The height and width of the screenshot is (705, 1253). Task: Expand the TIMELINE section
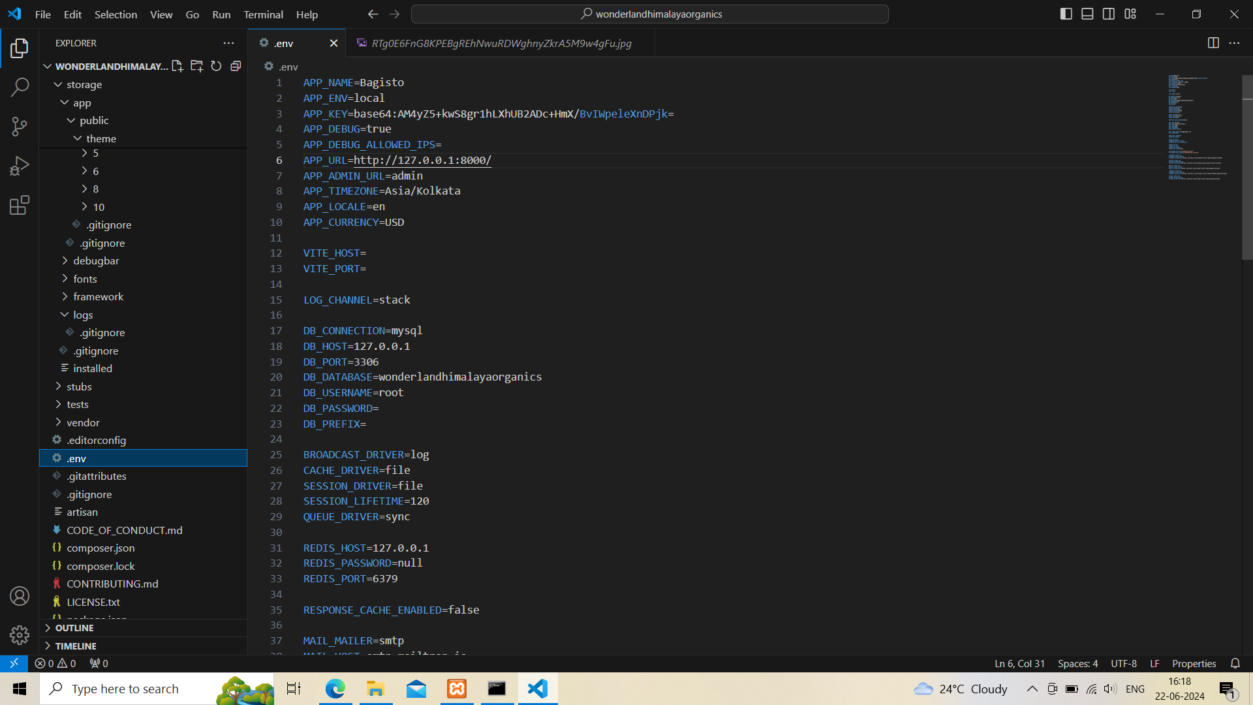pyautogui.click(x=144, y=646)
